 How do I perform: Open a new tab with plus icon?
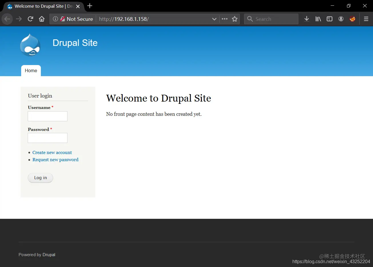(x=90, y=6)
